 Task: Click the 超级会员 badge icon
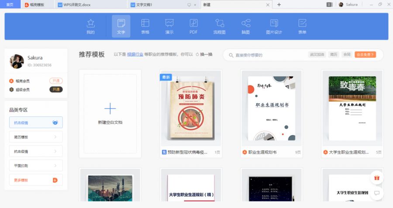11,89
